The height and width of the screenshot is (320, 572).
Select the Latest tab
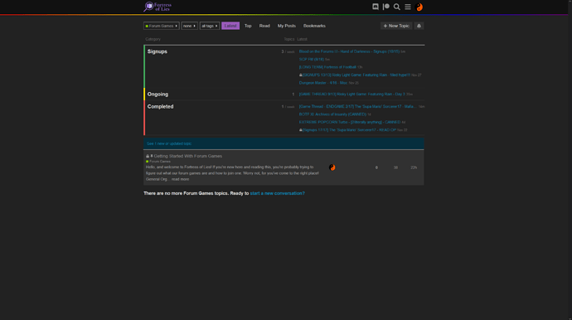coord(230,26)
